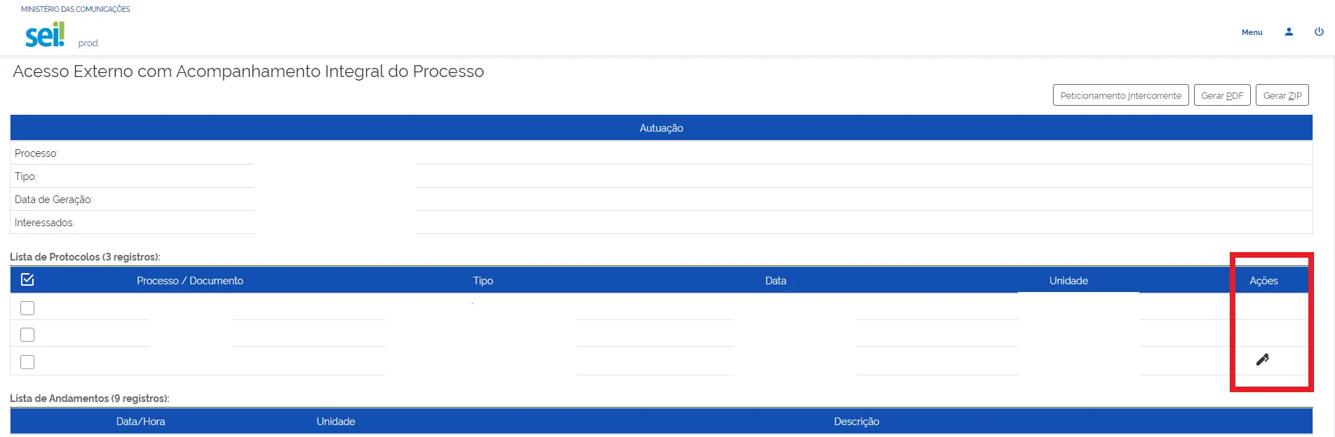This screenshot has width=1335, height=437.
Task: Click the SEI logo
Action: [x=46, y=34]
